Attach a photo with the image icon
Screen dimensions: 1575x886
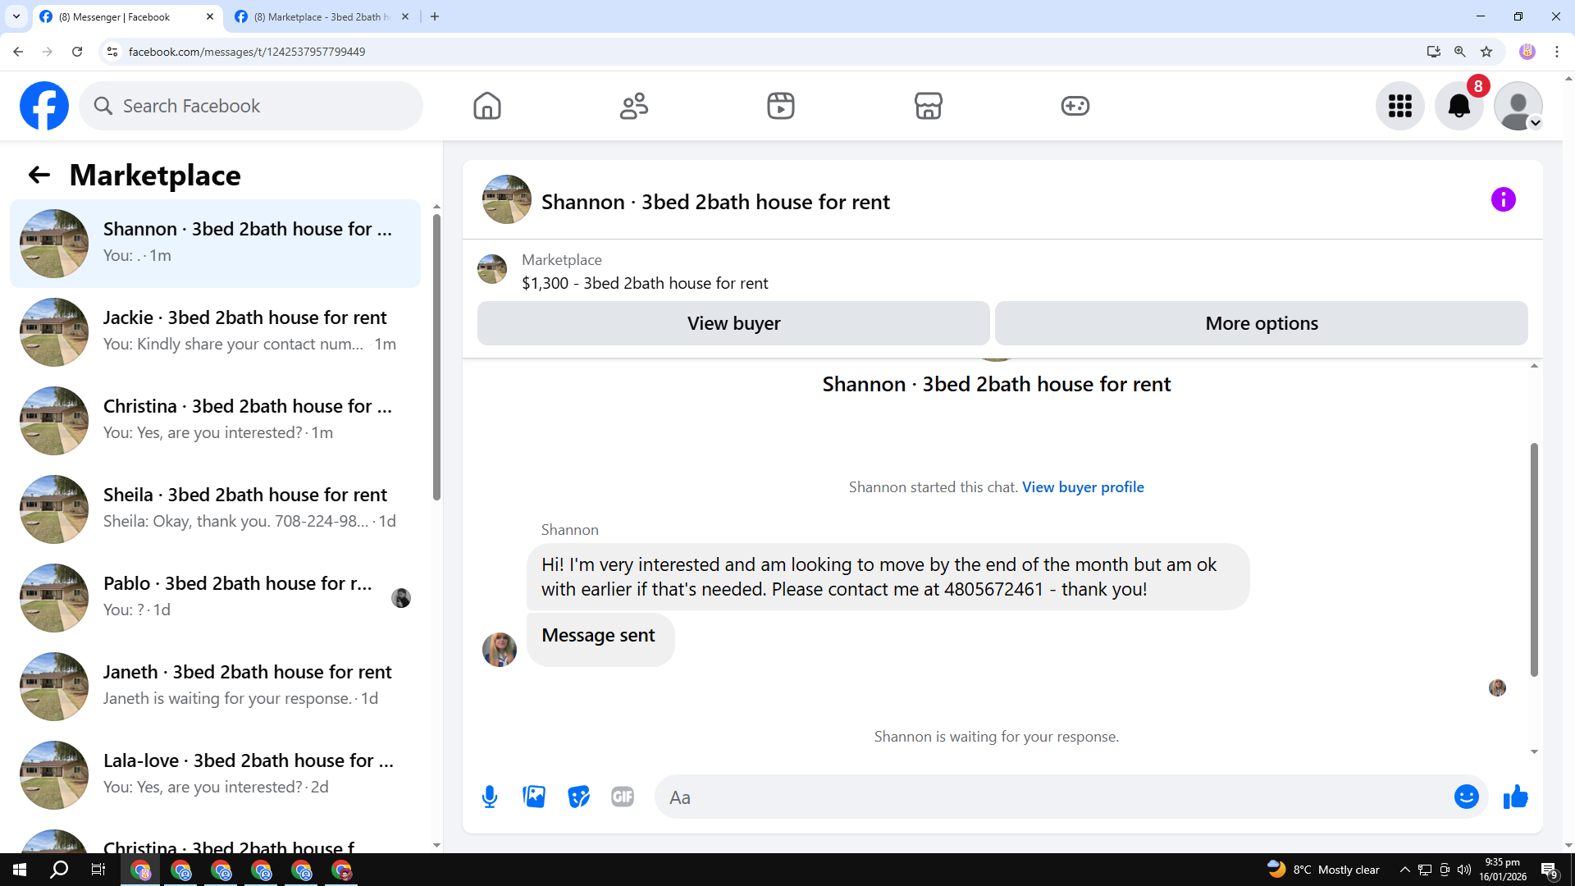534,797
